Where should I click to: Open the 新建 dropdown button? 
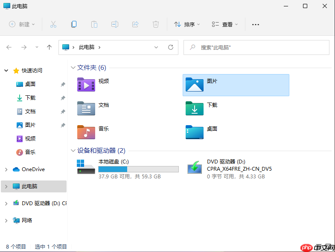click(x=22, y=24)
